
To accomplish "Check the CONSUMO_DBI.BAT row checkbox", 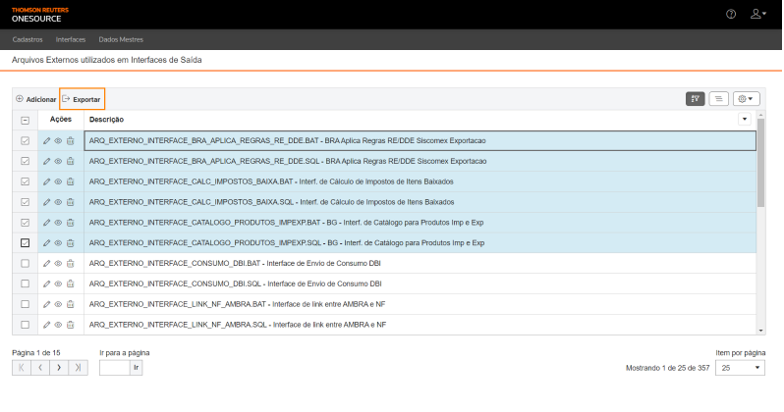I will click(x=25, y=263).
